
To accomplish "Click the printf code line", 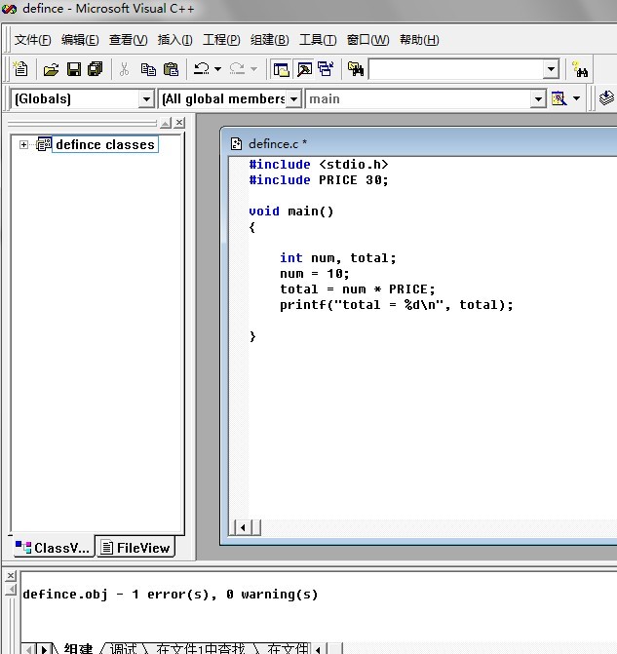I will point(397,305).
